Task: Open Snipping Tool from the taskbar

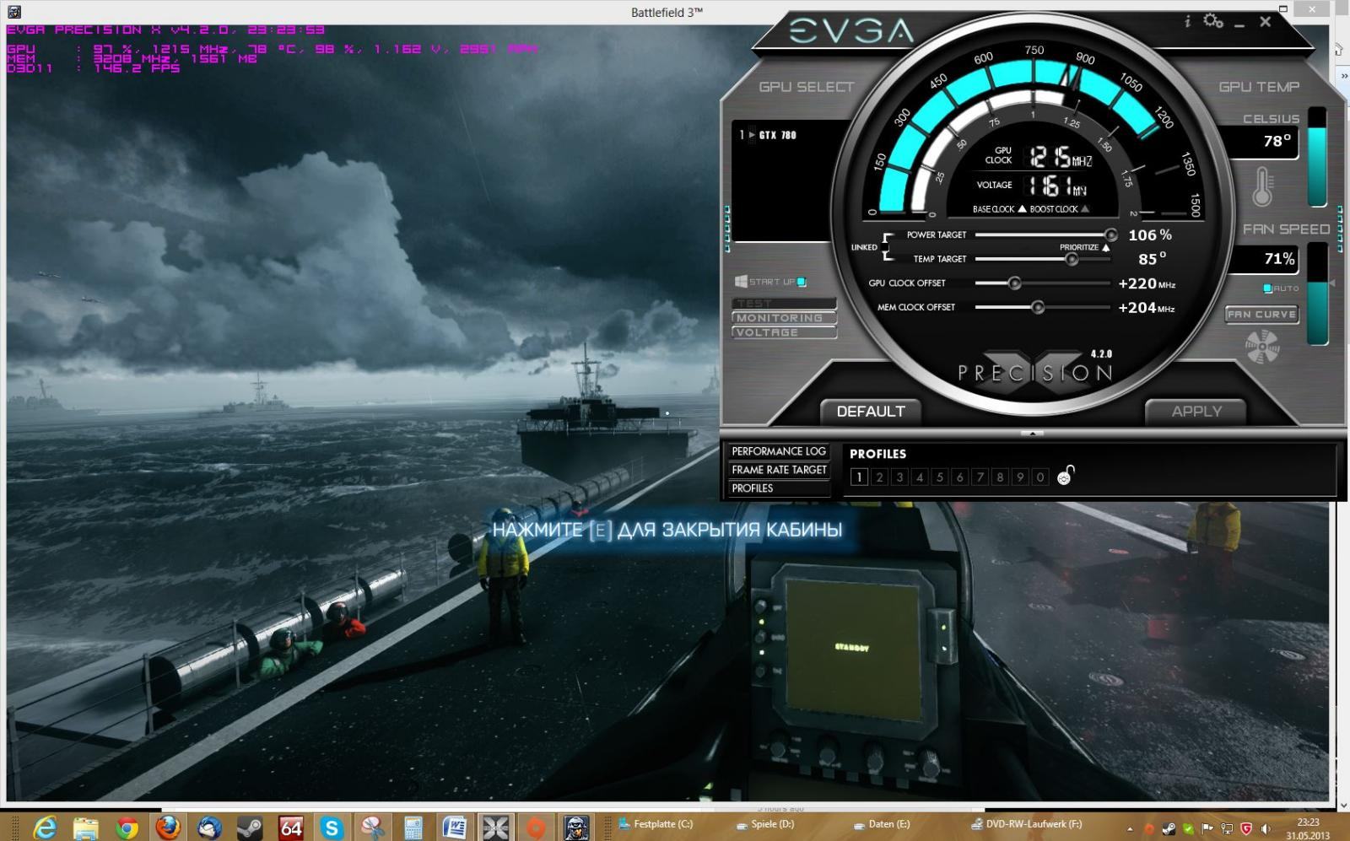Action: click(x=372, y=828)
